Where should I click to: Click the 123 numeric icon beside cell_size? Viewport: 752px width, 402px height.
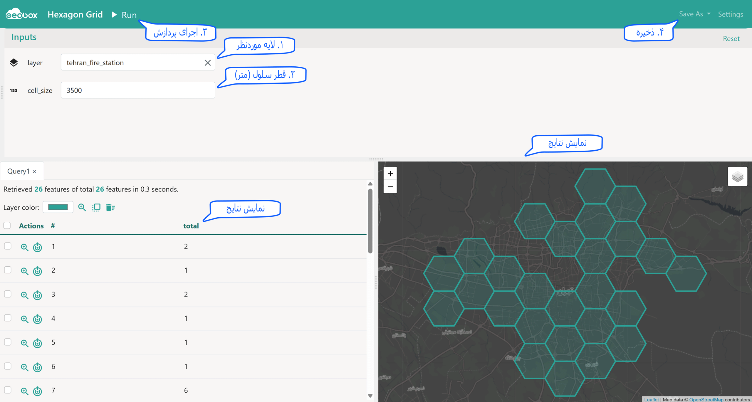[x=14, y=90]
